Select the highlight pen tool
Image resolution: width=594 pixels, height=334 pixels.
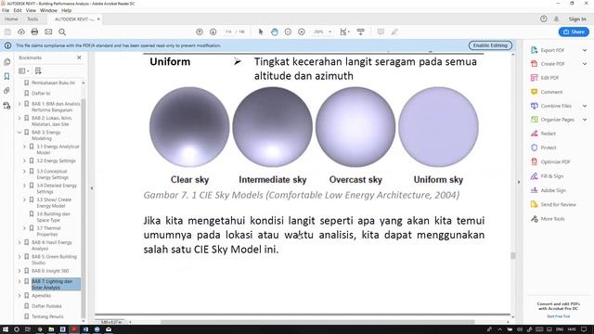coord(394,32)
